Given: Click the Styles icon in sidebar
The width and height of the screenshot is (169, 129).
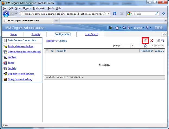Looking at the screenshot, I should click(x=5, y=63).
